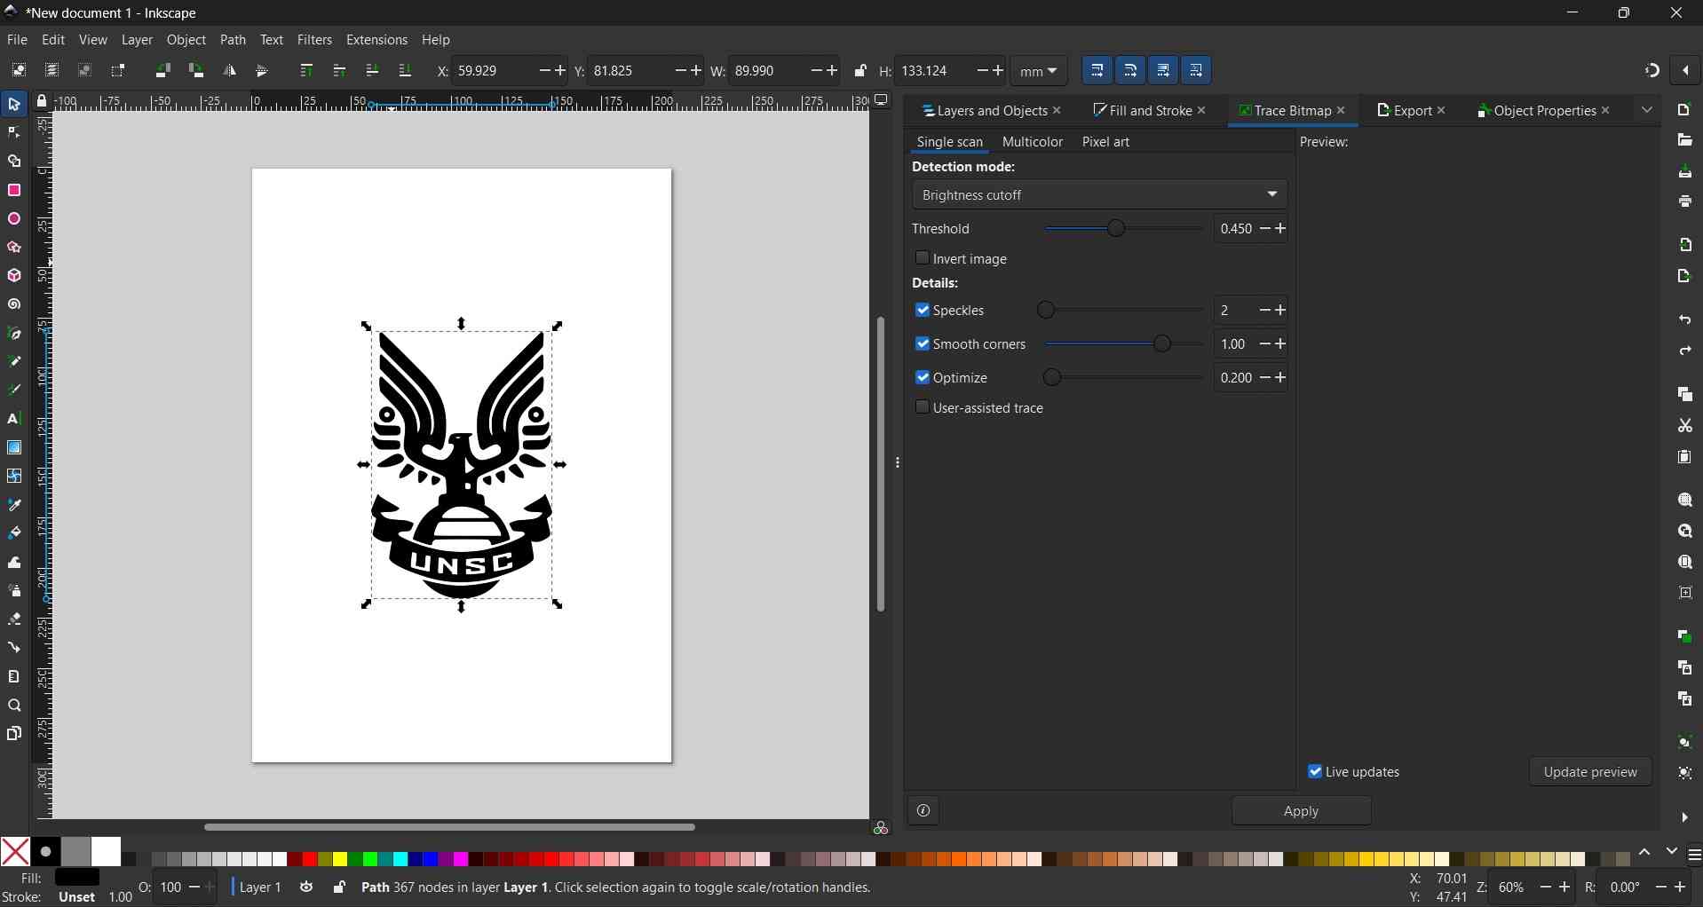Expand the dock panel tabs menu
This screenshot has width=1703, height=907.
(1647, 110)
